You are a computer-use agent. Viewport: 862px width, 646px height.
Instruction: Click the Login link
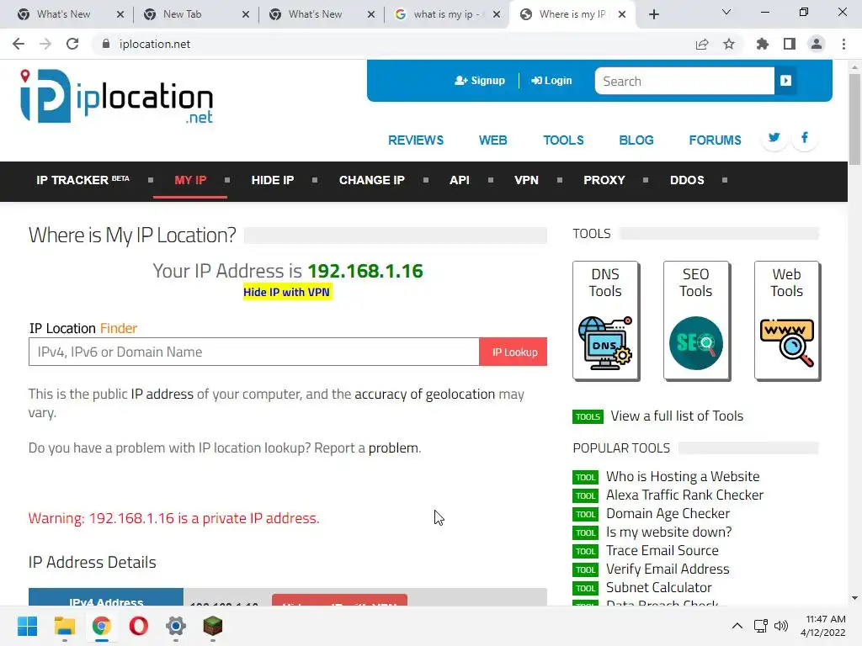click(x=551, y=81)
